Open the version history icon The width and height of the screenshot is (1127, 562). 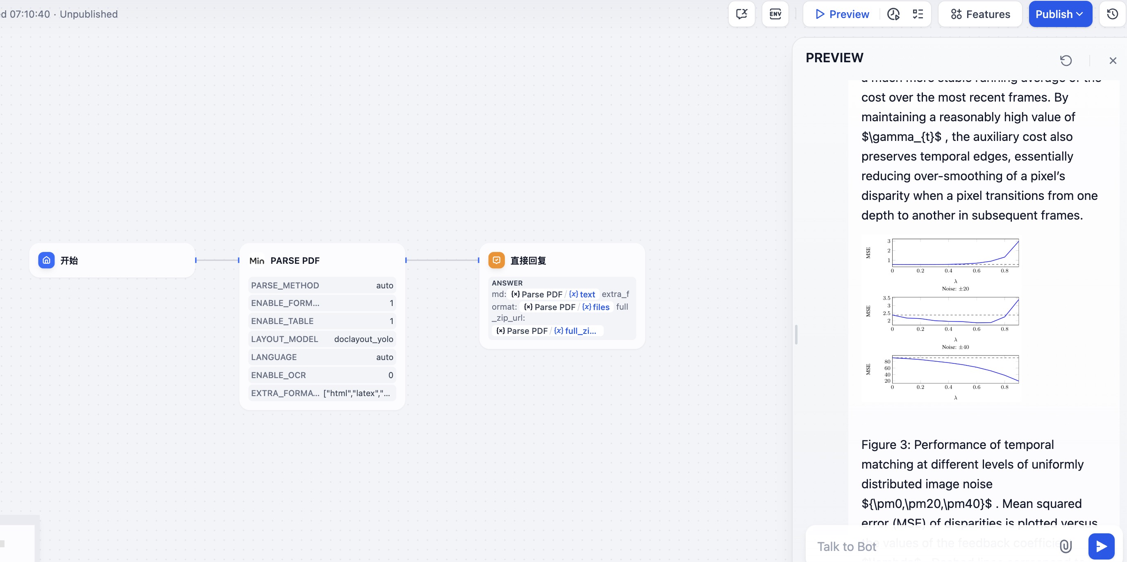[1112, 14]
